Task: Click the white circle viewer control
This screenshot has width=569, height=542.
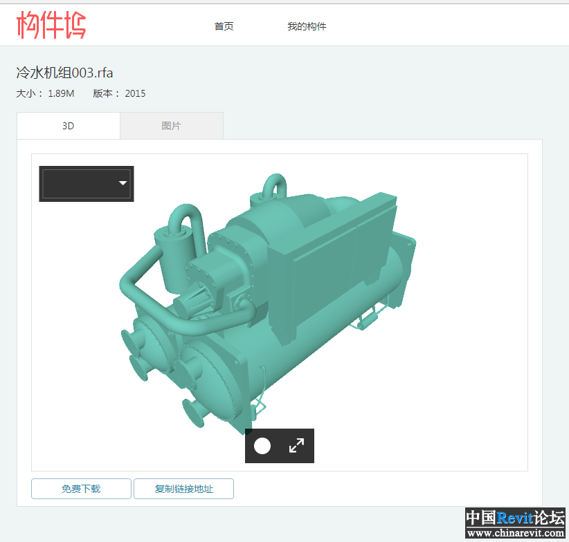Action: tap(262, 446)
